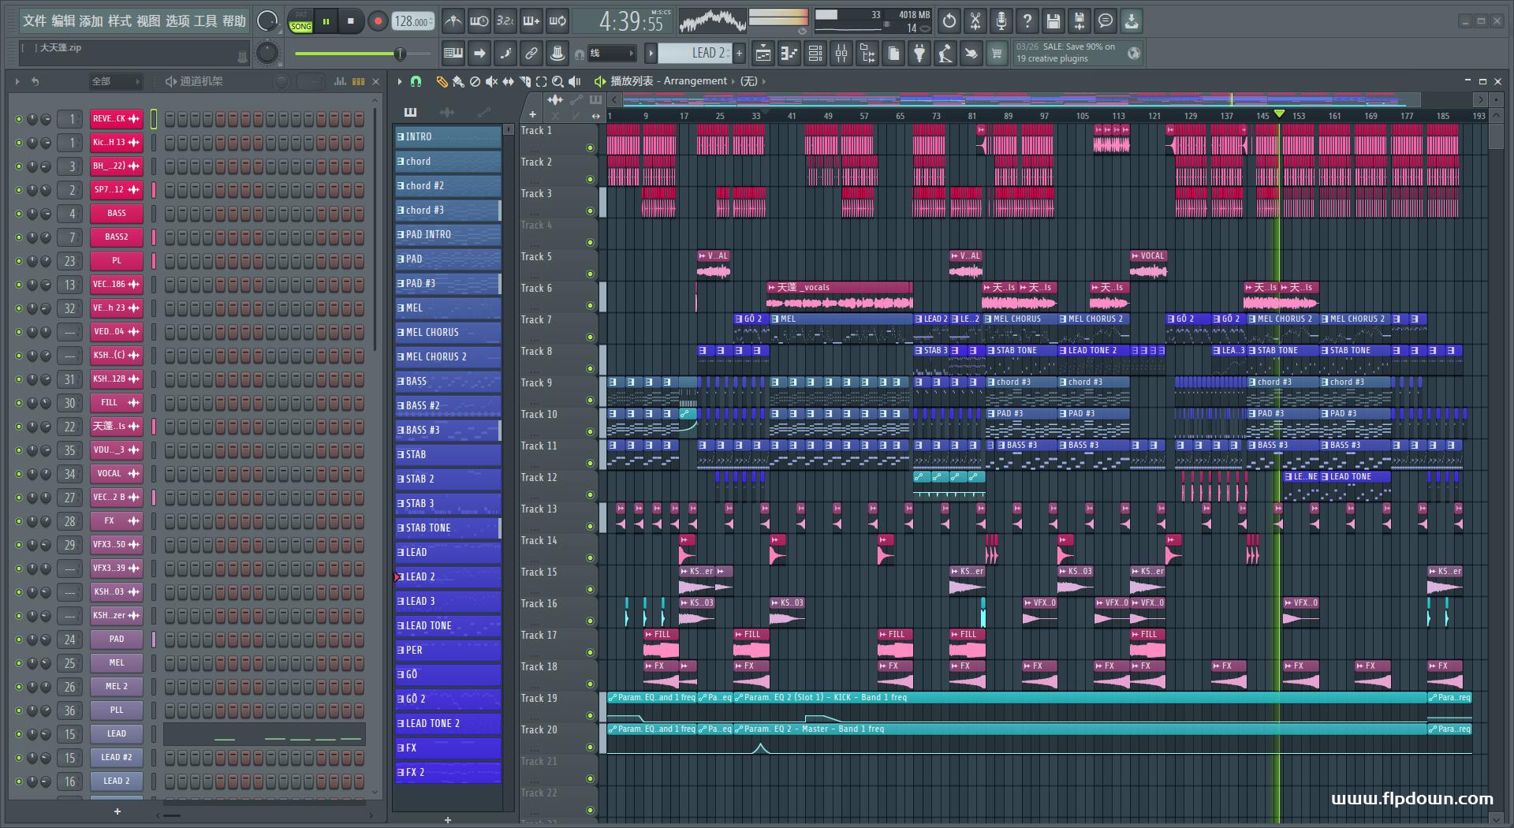Open the 添加 (Add) menu
The height and width of the screenshot is (828, 1514).
coord(91,21)
